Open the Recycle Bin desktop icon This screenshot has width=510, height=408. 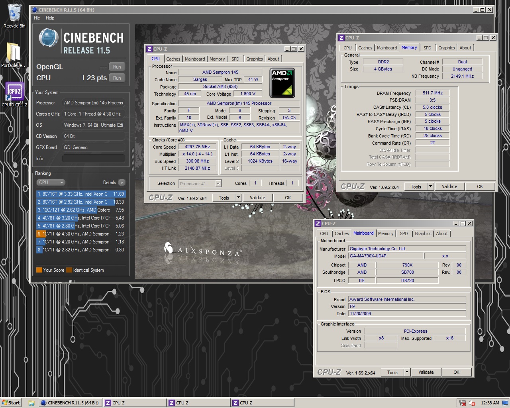14,16
